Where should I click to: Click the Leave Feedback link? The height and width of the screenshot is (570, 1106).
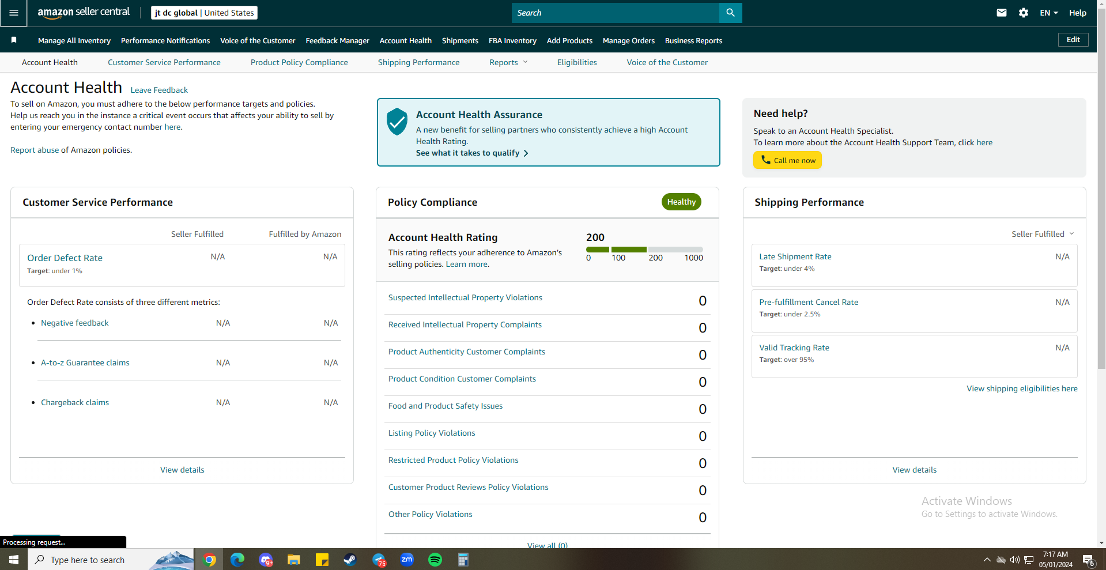click(159, 90)
